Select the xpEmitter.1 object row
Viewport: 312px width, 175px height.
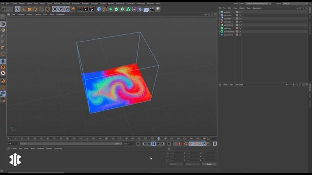[x=228, y=22]
